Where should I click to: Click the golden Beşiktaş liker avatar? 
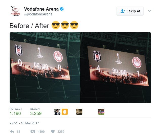79,112
